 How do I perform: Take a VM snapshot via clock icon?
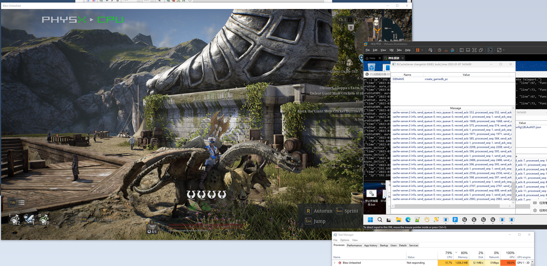click(439, 50)
